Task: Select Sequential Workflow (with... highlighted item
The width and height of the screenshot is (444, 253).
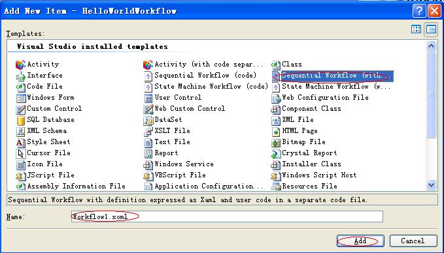Action: click(x=332, y=76)
